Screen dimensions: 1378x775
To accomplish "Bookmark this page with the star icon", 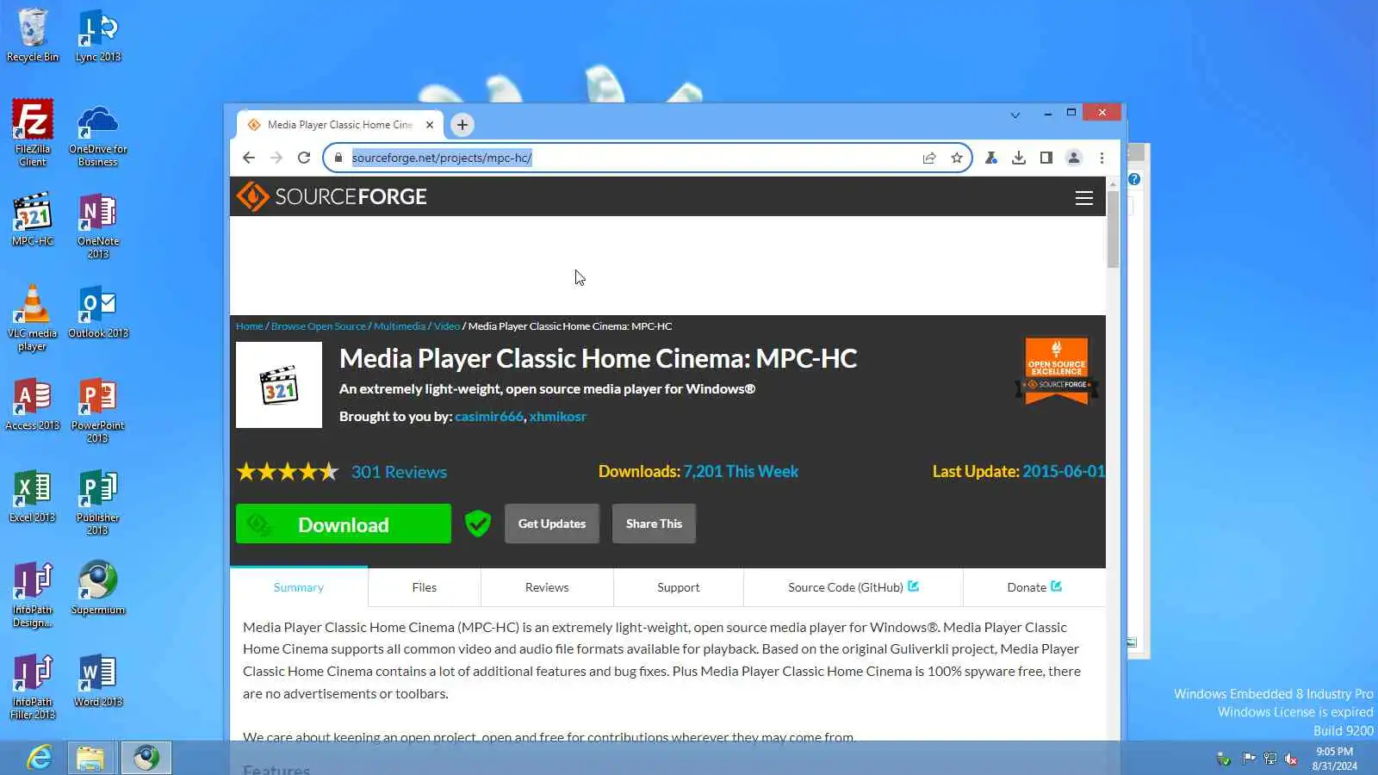I will pos(957,158).
